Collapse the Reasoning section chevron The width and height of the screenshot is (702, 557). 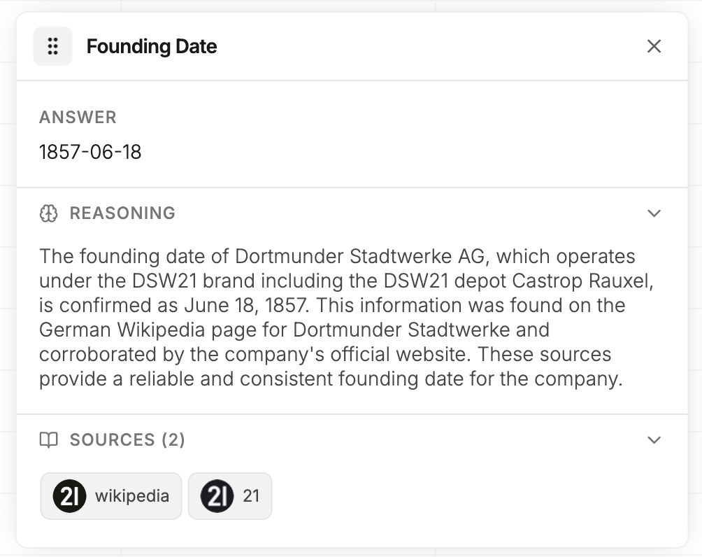(654, 213)
